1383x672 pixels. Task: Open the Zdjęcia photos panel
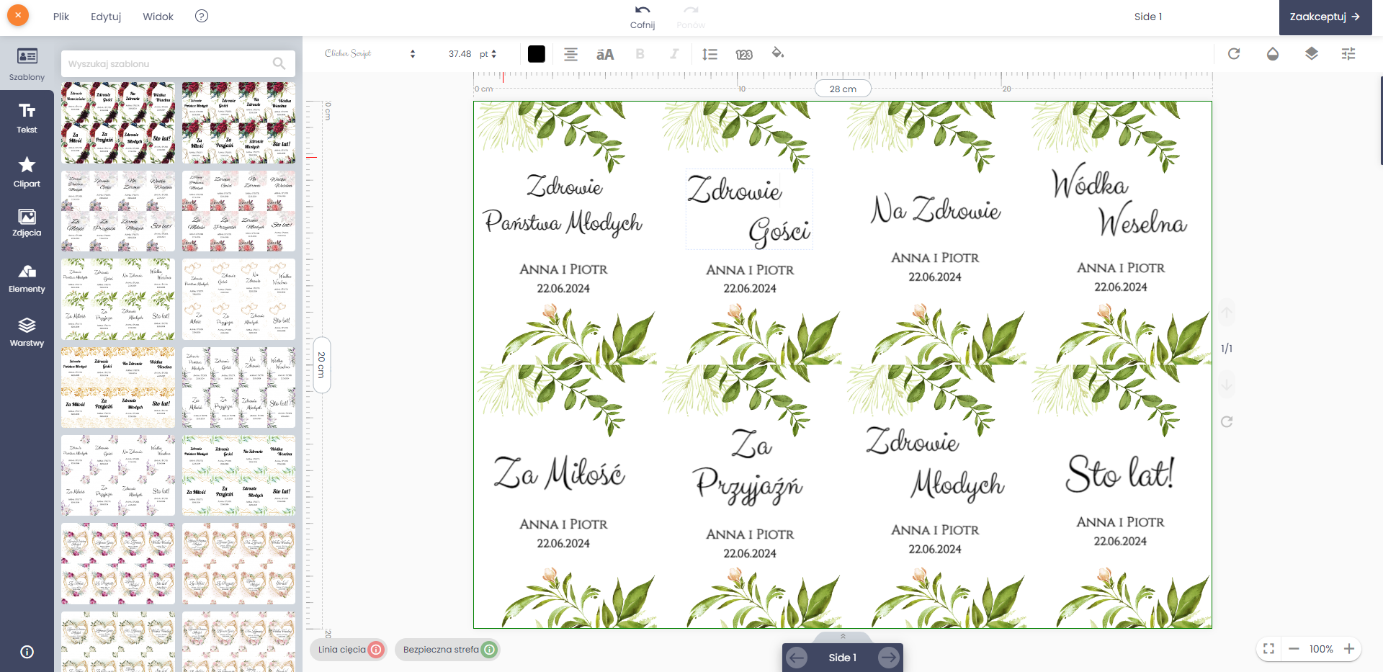coord(27,223)
